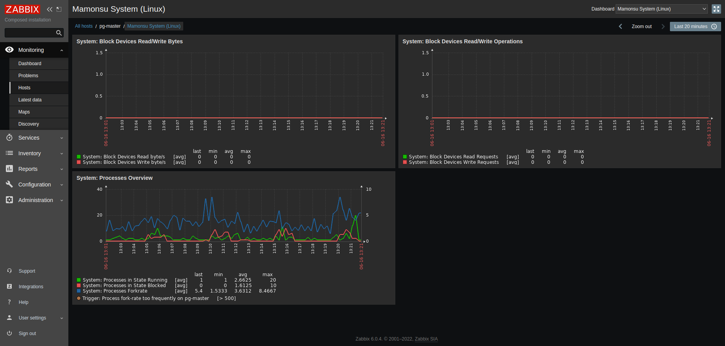Open the Dashboard submenu item
The image size is (725, 346).
(39, 64)
